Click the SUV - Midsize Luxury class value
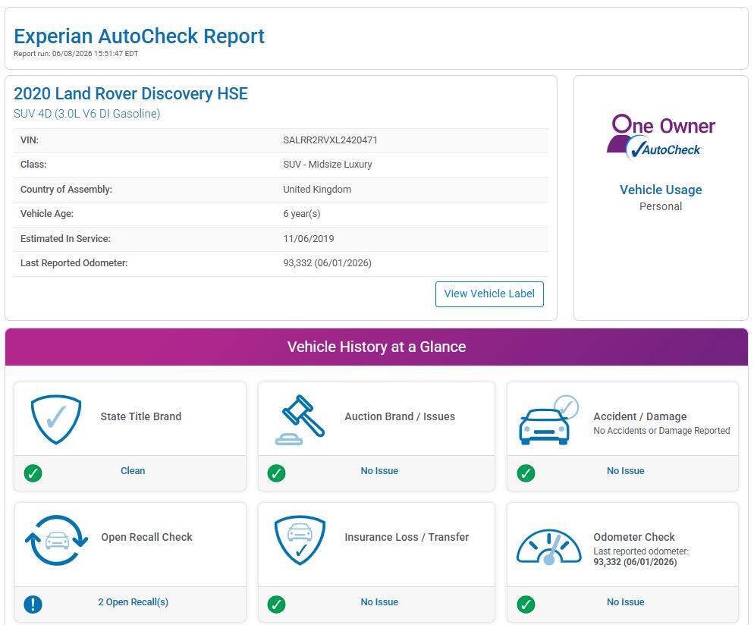Screen dimensions: 754x625 pos(328,165)
